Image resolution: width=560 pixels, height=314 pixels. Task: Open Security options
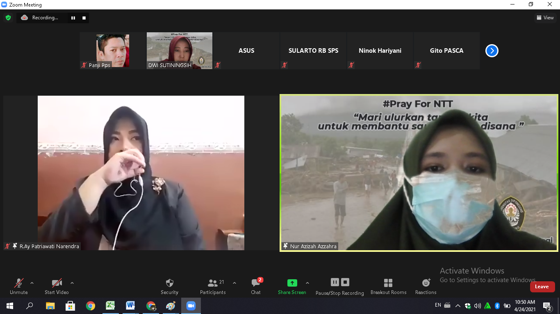[x=169, y=286]
